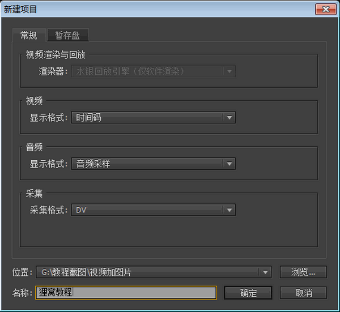Open the video 显示格式 时间码 dropdown
The image size is (340, 312).
[x=154, y=117]
